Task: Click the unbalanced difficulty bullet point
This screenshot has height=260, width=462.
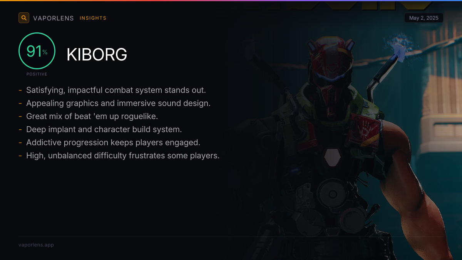Action: click(x=123, y=156)
